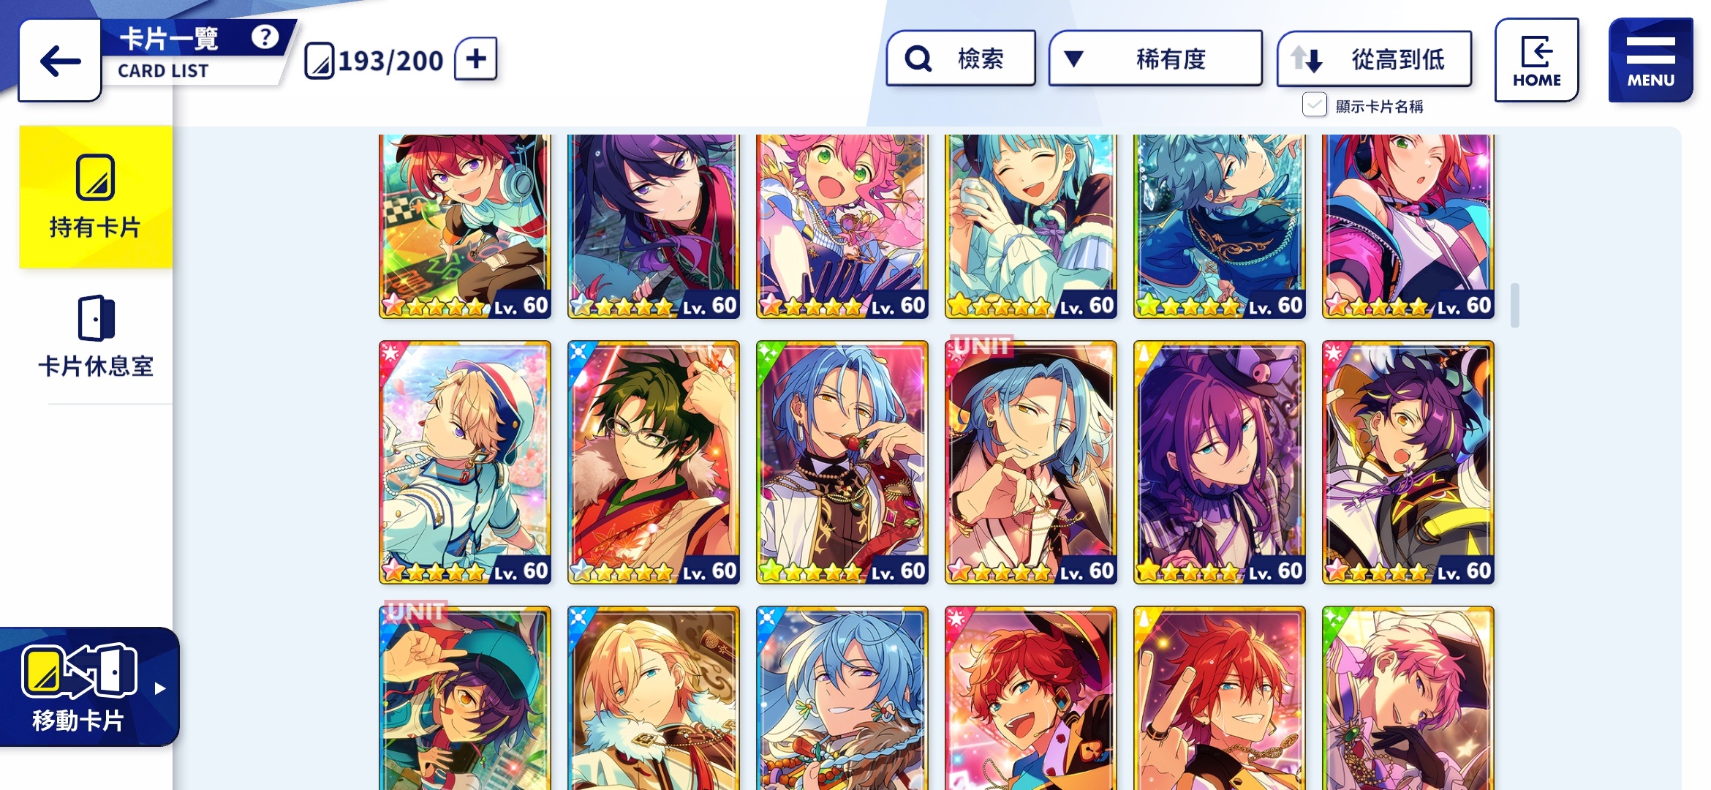Toggle sort order 從高到低
The image size is (1711, 790).
[1374, 59]
